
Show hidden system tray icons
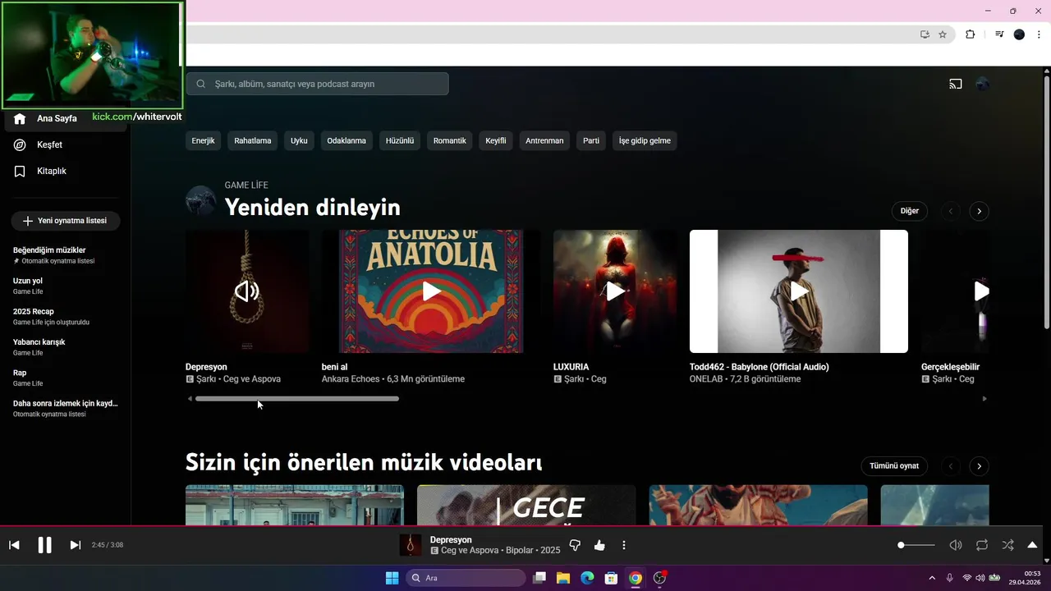[x=931, y=578]
